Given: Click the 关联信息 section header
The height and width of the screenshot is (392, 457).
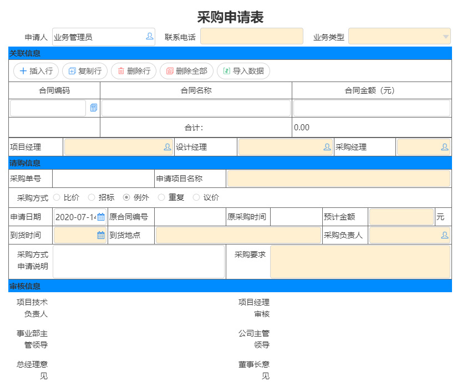Looking at the screenshot, I should click(230, 53).
